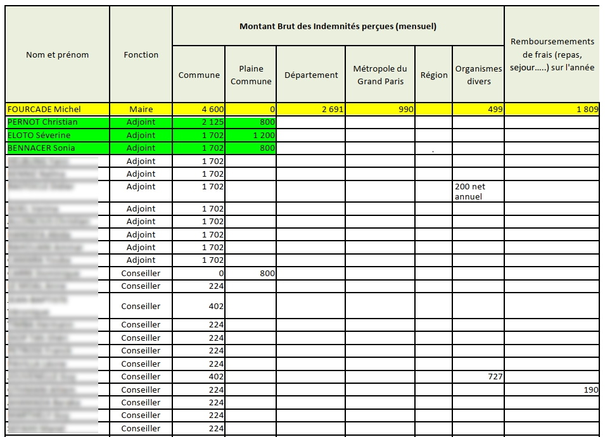Select the name cell 'BENNACER Sonia'
This screenshot has width=605, height=437.
coord(58,148)
